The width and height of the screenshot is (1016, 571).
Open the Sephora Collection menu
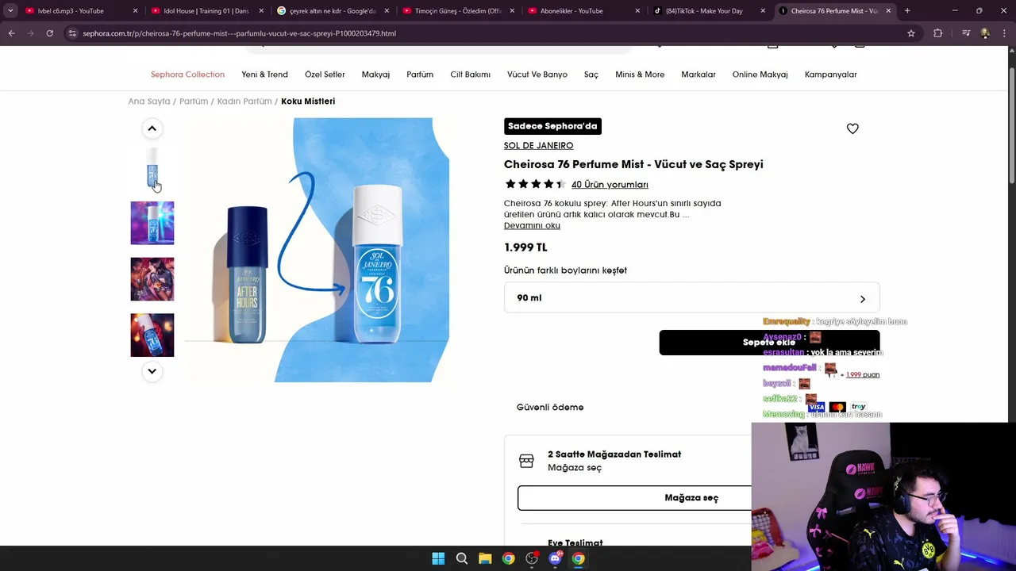click(x=187, y=75)
